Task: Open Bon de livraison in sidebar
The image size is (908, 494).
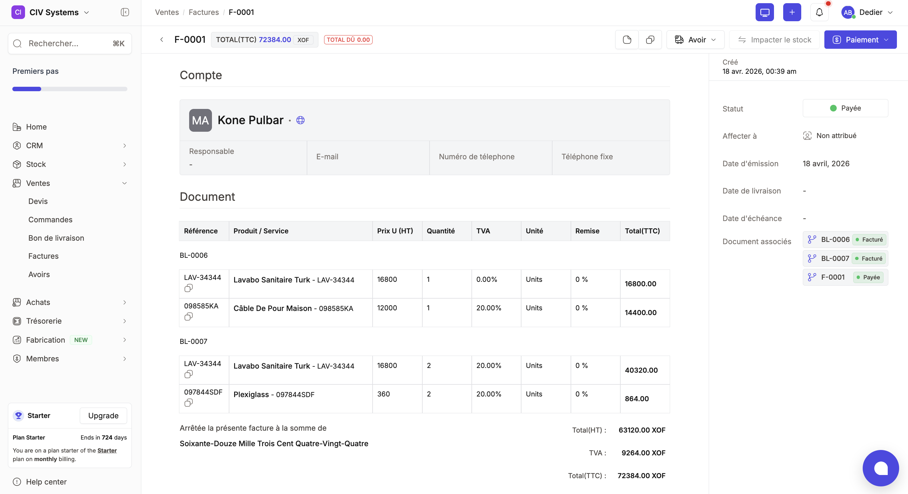Action: (x=56, y=238)
